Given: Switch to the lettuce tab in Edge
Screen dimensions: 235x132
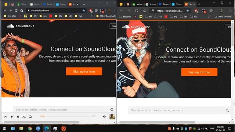Looking at the screenshot, I should pos(151,4).
